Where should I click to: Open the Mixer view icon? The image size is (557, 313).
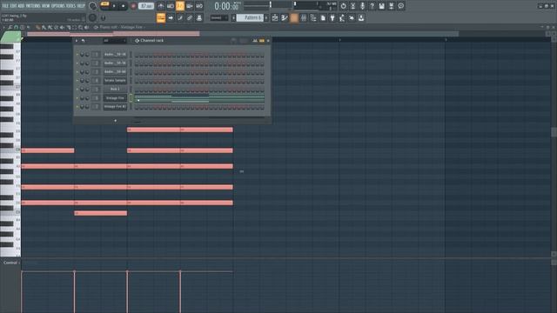304,17
